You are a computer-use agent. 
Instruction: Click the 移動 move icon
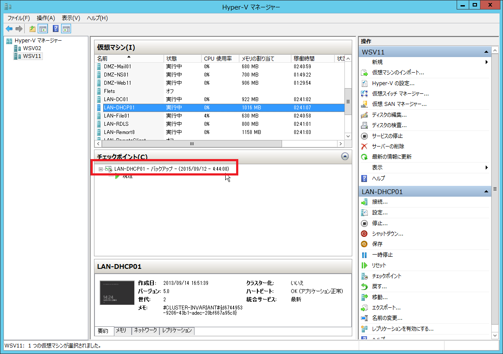click(364, 297)
